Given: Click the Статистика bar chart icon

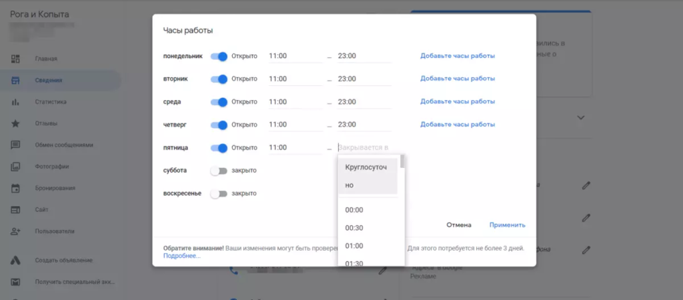Looking at the screenshot, I should pos(15,102).
